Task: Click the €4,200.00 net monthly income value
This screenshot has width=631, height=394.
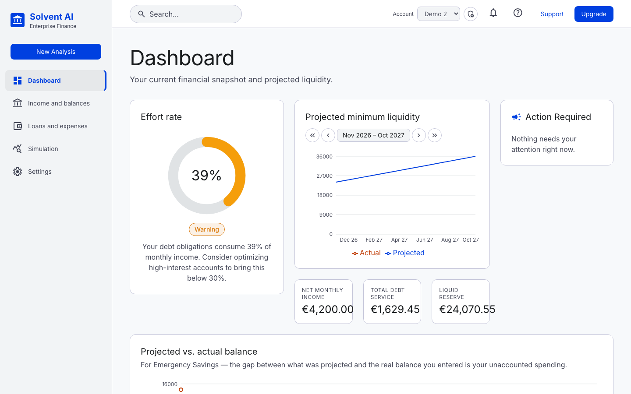Action: (x=327, y=310)
